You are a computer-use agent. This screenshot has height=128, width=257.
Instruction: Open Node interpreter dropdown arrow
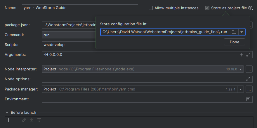point(240,69)
